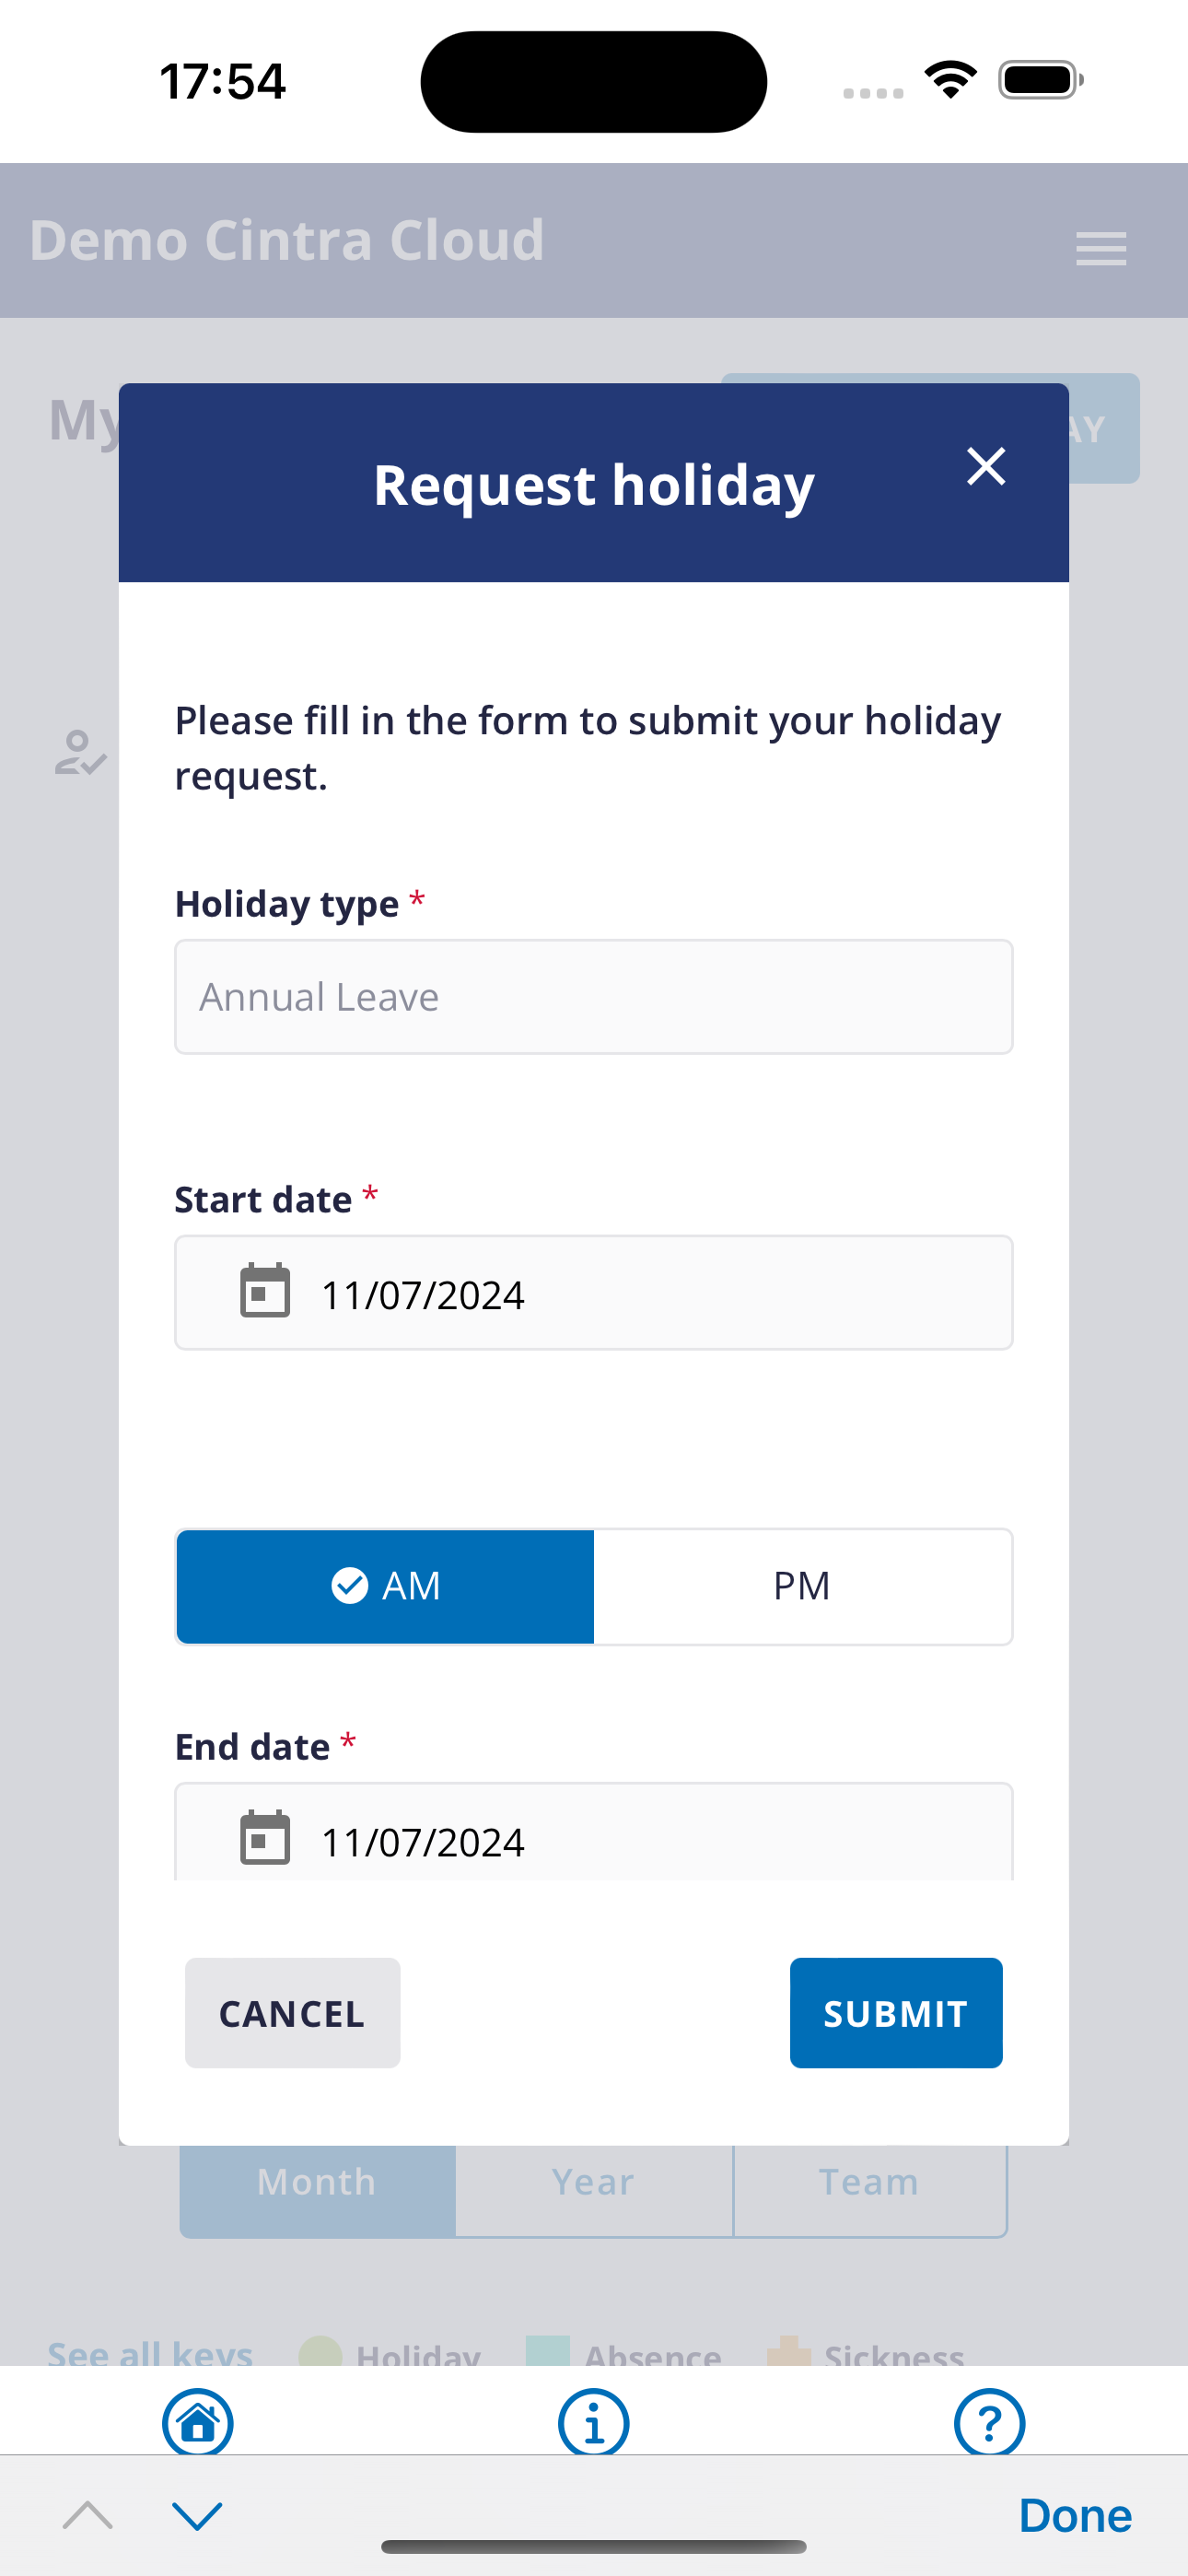Click the CANCEL button

pos(292,2013)
